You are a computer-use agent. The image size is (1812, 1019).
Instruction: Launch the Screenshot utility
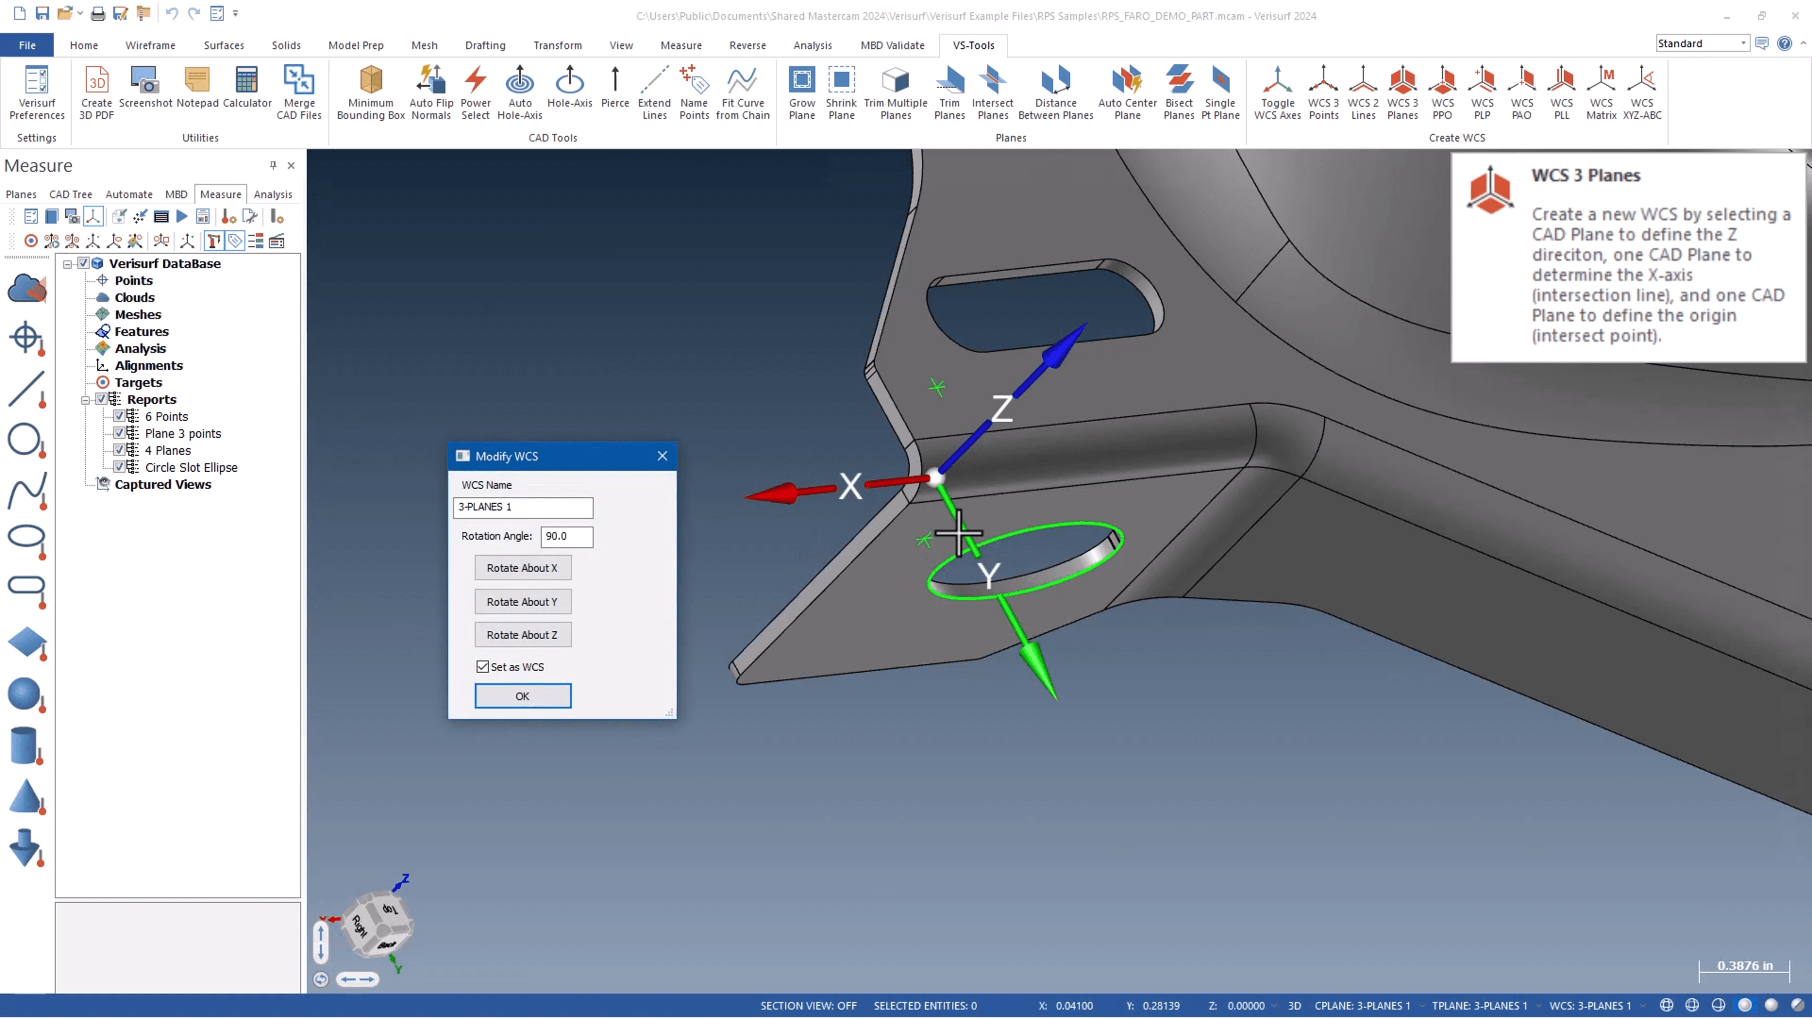click(x=146, y=87)
